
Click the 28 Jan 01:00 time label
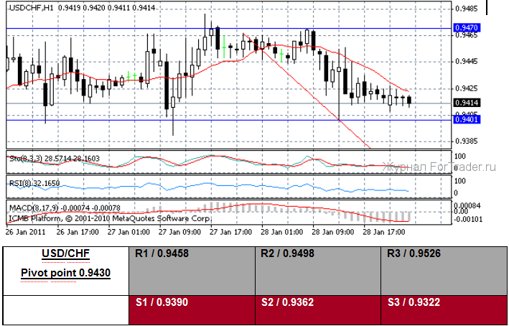click(282, 232)
